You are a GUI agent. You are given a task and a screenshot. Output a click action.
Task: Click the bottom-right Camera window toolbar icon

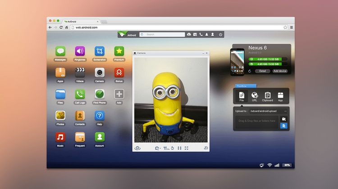point(206,148)
